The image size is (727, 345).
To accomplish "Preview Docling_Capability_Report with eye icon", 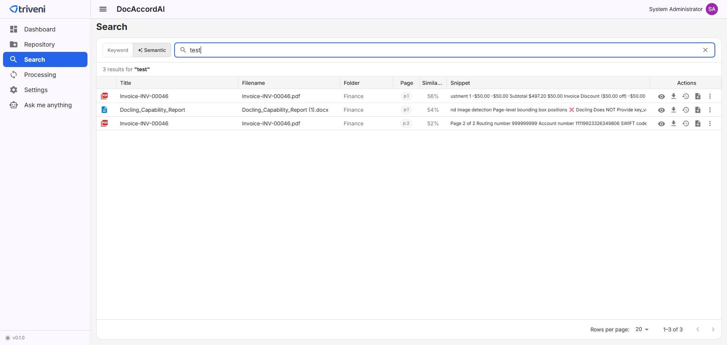I will coord(661,110).
